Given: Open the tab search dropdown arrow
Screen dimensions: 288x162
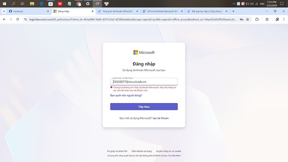Looking at the screenshot, I should tap(4, 11).
